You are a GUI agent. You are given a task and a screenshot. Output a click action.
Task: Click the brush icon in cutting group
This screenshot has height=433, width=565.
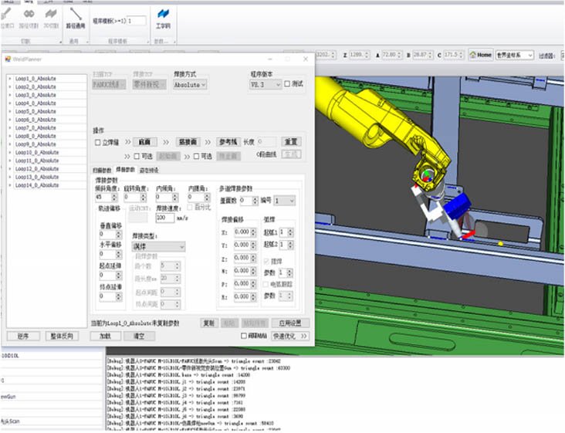point(6,15)
